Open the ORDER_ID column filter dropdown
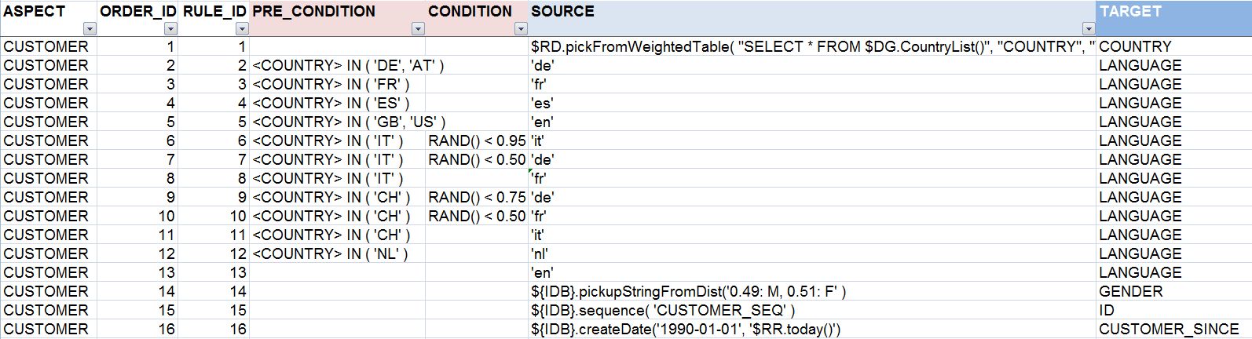 click(170, 29)
